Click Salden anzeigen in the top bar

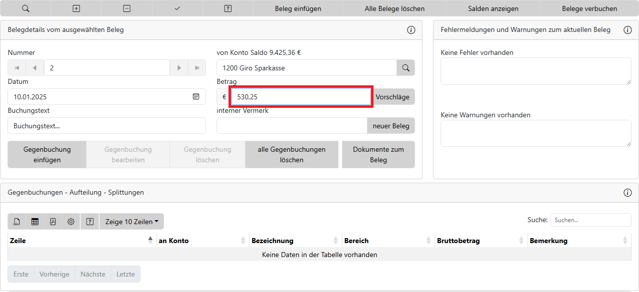pyautogui.click(x=492, y=8)
